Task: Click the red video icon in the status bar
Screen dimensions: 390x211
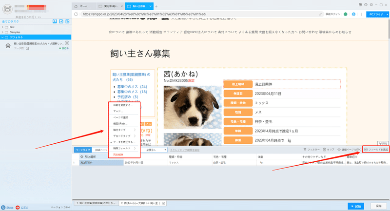Action: click(x=18, y=207)
